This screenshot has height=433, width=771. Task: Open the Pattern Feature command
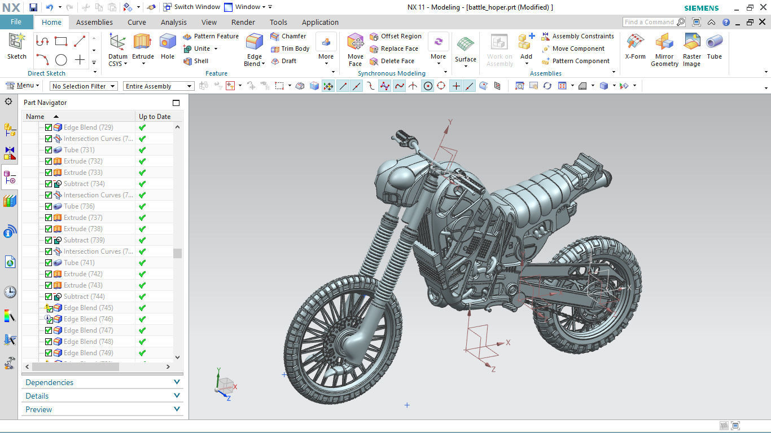[x=211, y=36]
